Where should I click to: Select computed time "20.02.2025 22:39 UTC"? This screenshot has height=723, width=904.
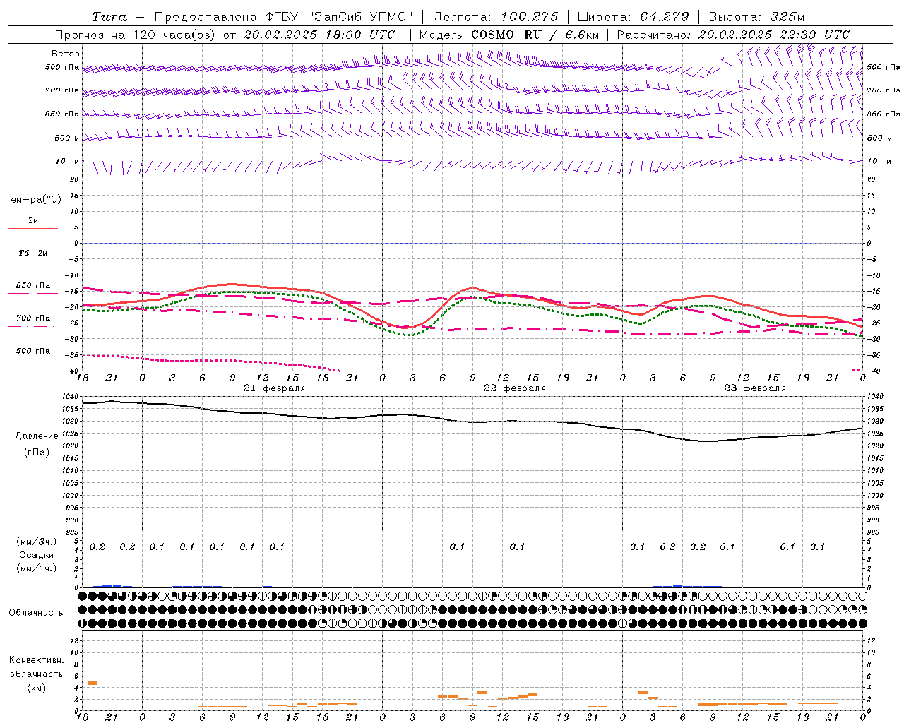pyautogui.click(x=774, y=35)
